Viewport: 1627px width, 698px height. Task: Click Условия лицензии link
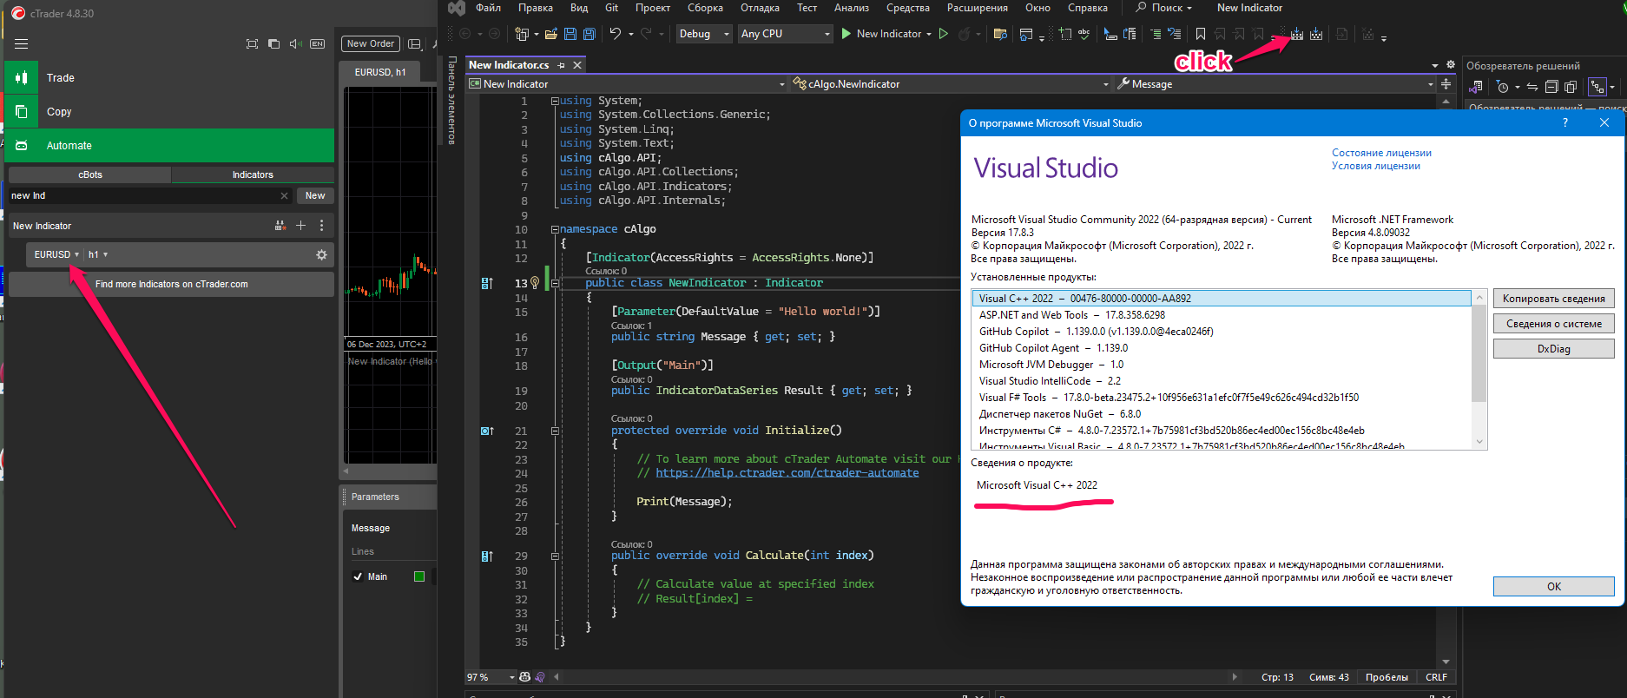point(1375,166)
